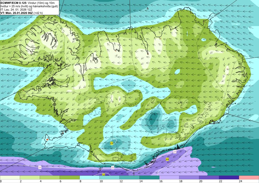The width and height of the screenshot is (259, 183).
Task: Click the legend tick number 10
Action: [101, 181]
